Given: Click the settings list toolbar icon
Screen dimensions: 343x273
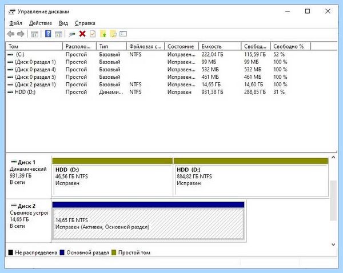Looking at the screenshot, I should click(123, 34).
